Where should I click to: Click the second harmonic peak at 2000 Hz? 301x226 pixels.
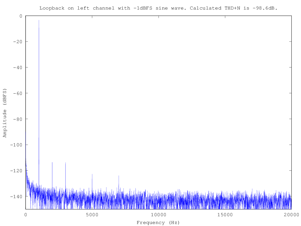point(52,163)
